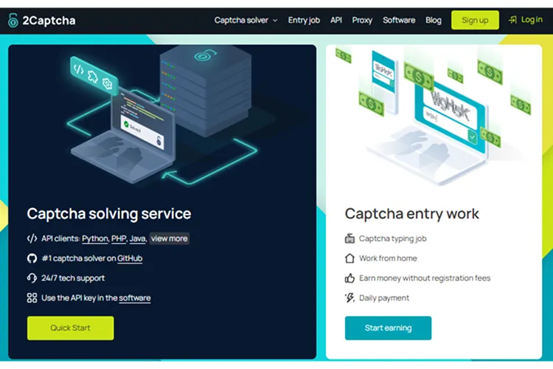
Task: Click the Sign up button
Action: (475, 20)
